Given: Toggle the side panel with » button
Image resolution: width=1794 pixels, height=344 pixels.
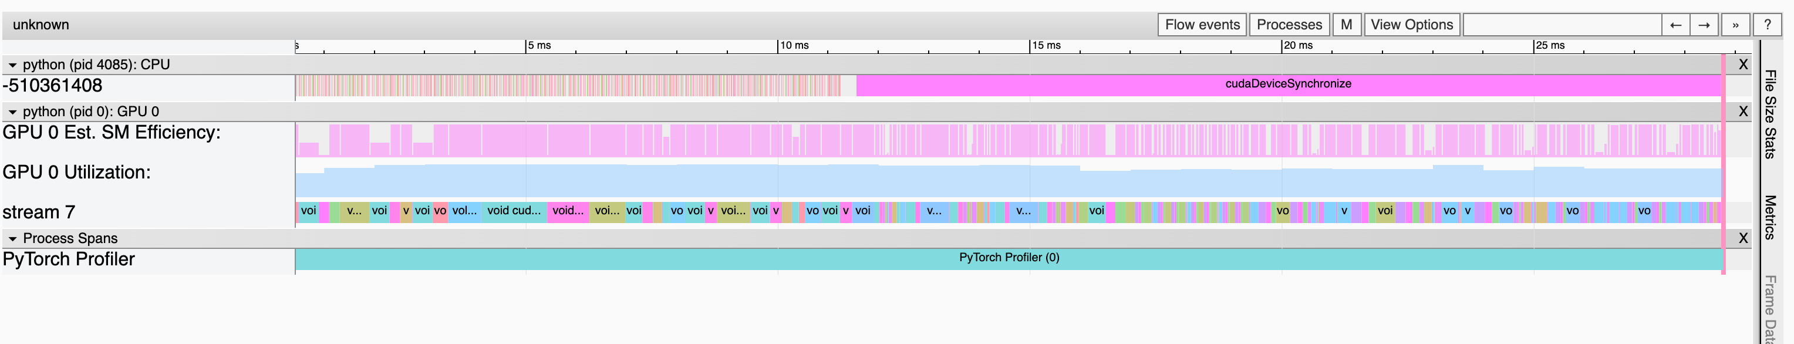Looking at the screenshot, I should click(x=1735, y=25).
